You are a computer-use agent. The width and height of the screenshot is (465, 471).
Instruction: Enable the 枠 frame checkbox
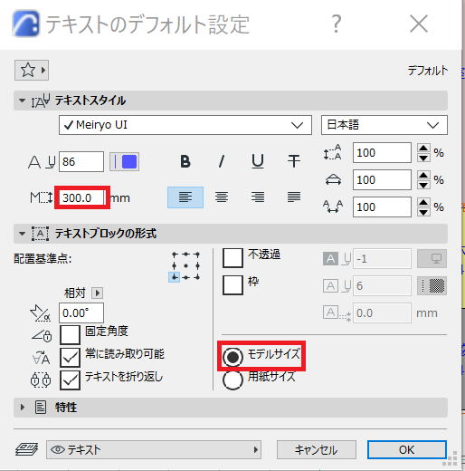pyautogui.click(x=232, y=285)
